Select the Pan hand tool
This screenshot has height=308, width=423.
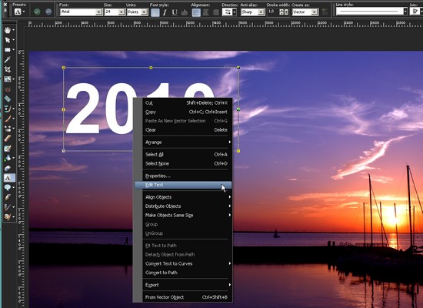coord(8,30)
